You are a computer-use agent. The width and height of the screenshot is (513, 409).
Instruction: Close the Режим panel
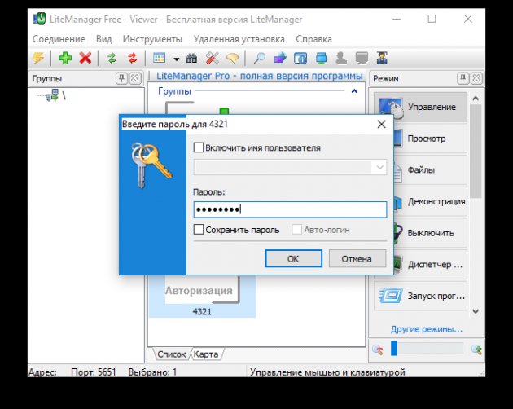click(x=476, y=78)
